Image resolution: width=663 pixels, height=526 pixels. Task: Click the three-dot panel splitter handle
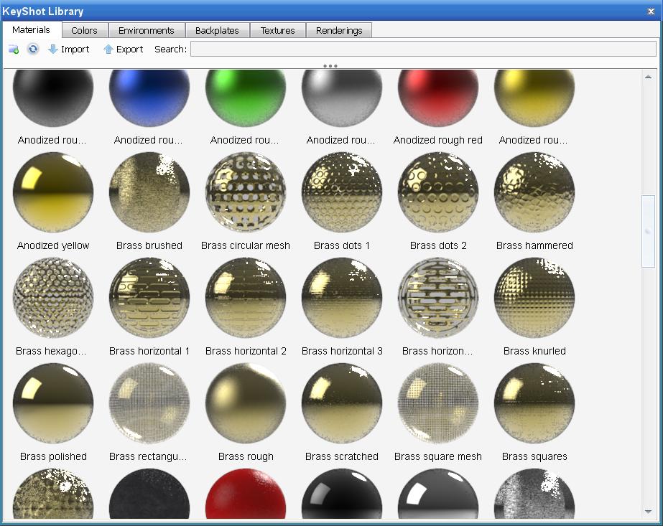point(330,66)
